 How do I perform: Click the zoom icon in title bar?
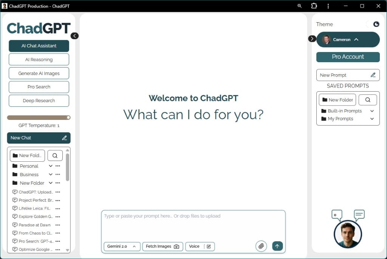click(x=299, y=6)
